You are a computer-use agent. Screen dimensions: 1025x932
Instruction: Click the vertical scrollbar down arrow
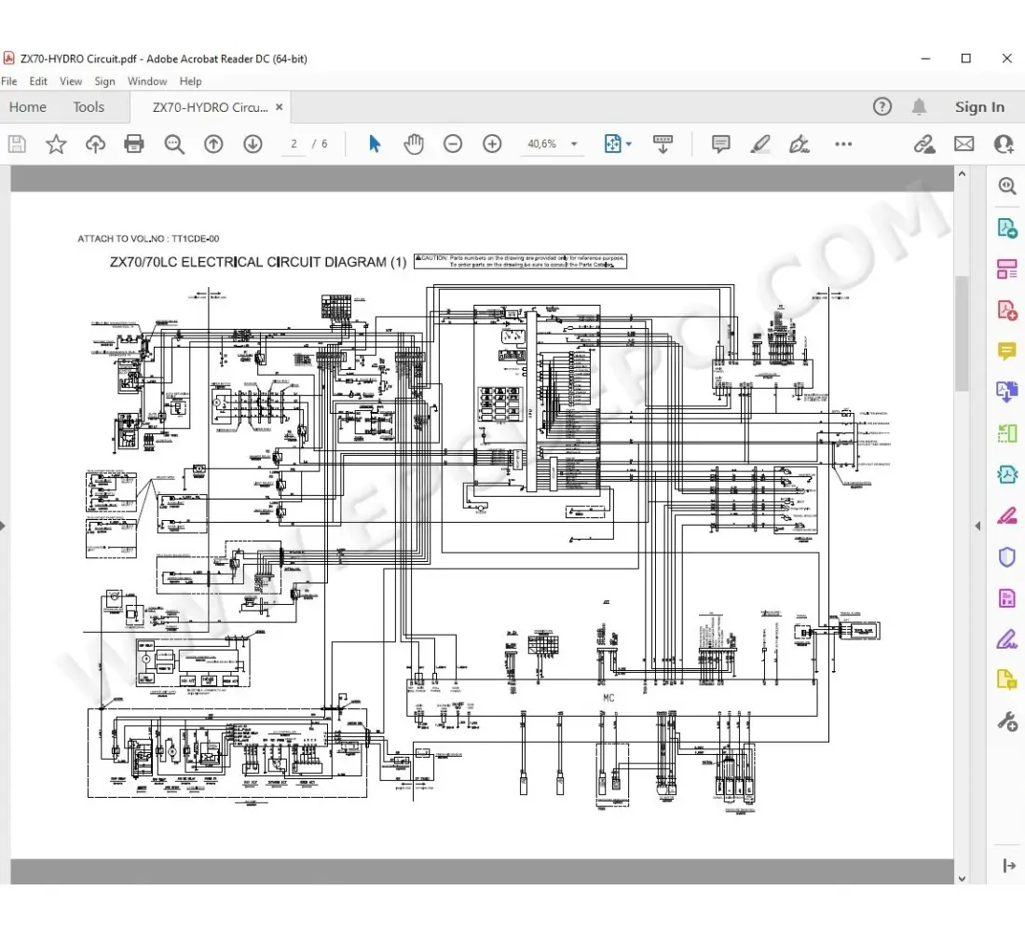tap(962, 878)
